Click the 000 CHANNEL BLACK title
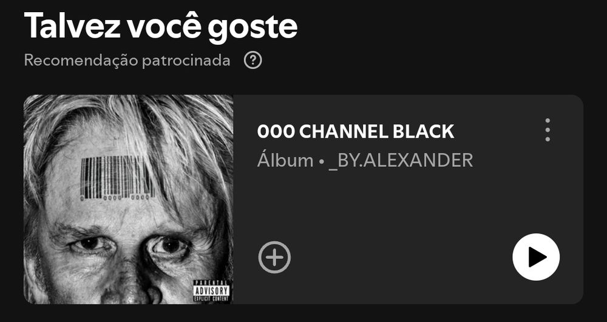 [355, 132]
